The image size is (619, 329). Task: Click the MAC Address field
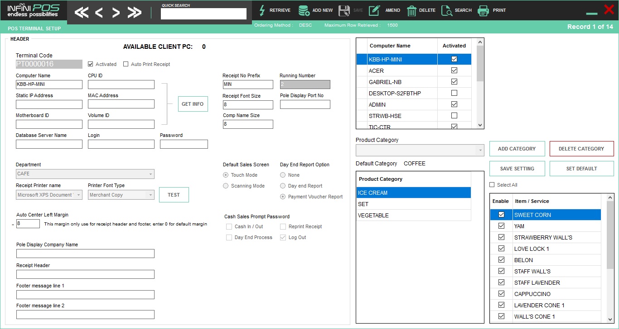click(121, 104)
